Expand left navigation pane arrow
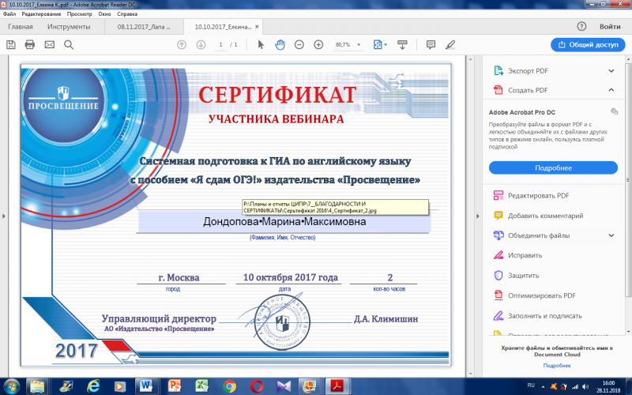This screenshot has height=395, width=632. pos(4,216)
